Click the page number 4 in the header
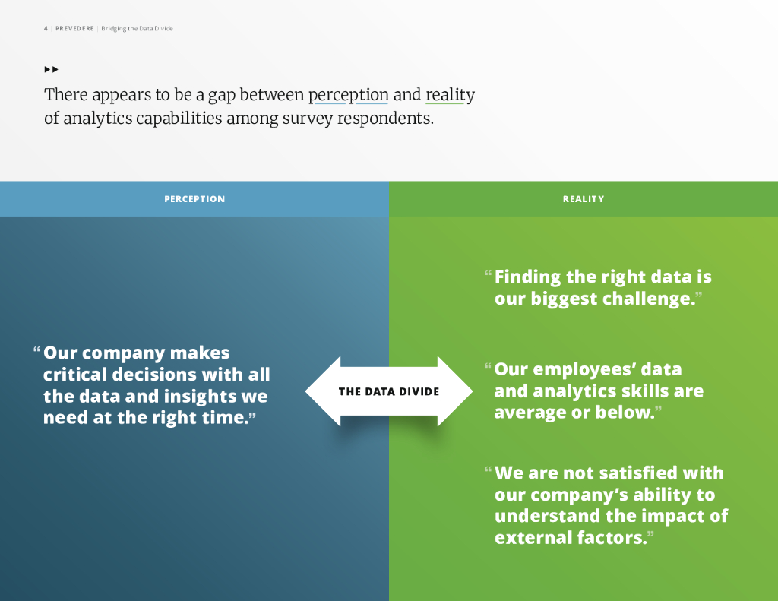 pos(46,29)
